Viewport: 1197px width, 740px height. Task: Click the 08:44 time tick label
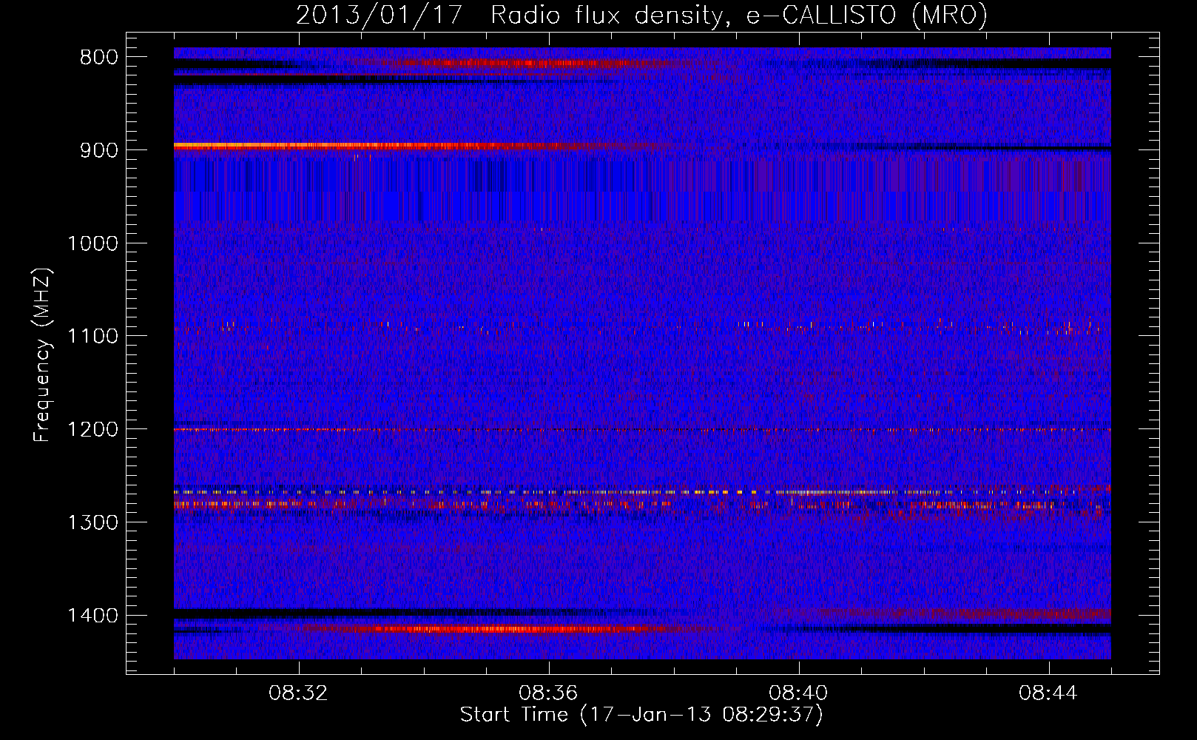(1048, 693)
